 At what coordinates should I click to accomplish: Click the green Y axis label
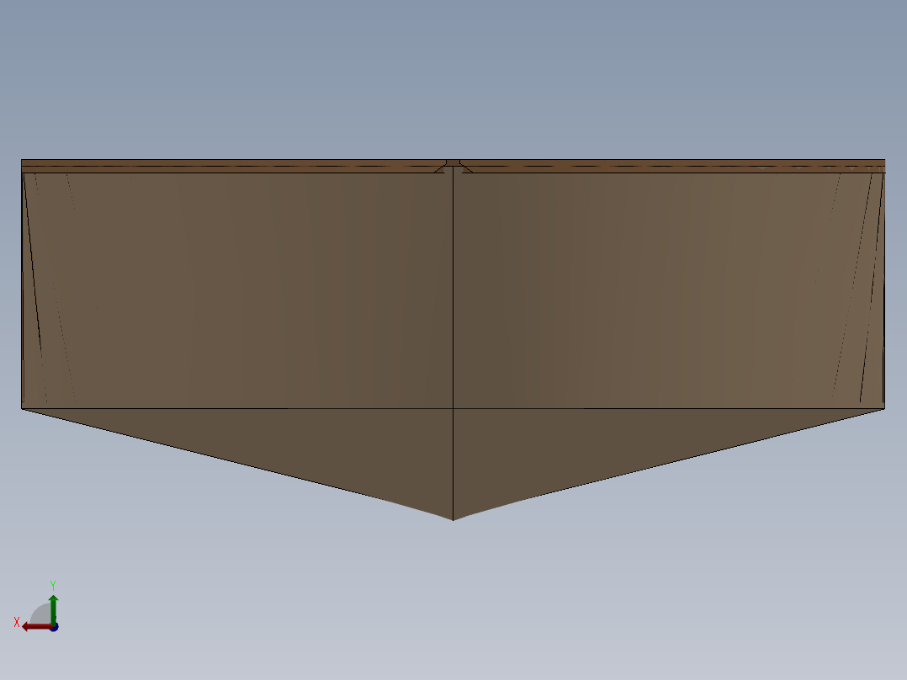click(x=53, y=584)
